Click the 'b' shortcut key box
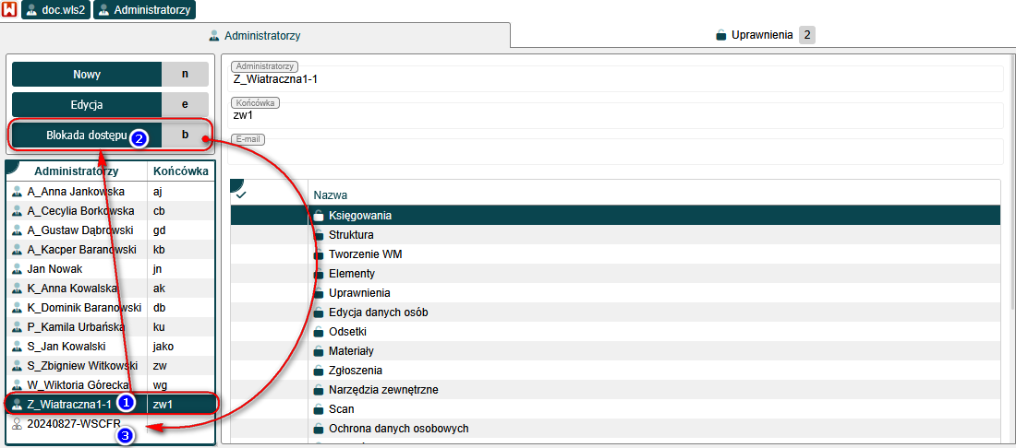The image size is (1016, 448). coord(185,136)
